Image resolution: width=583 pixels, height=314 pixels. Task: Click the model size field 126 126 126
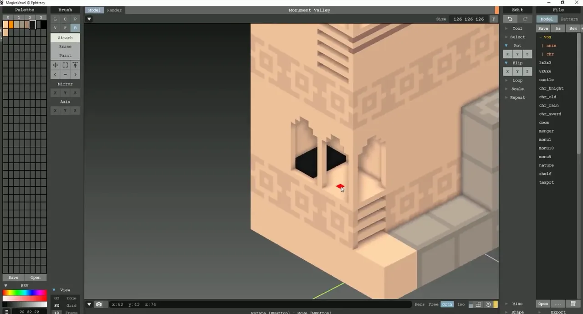[468, 19]
